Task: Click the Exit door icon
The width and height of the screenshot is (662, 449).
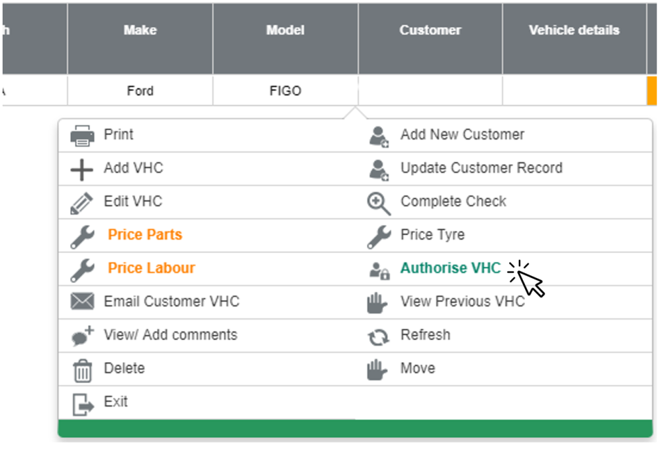Action: pos(82,403)
